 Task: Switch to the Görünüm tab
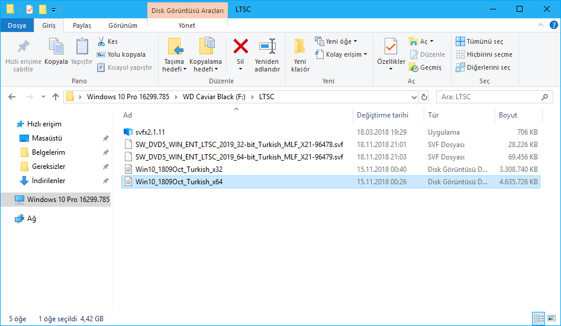pos(122,25)
